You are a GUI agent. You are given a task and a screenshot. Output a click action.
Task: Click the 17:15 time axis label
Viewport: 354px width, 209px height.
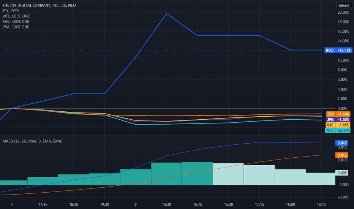point(259,204)
